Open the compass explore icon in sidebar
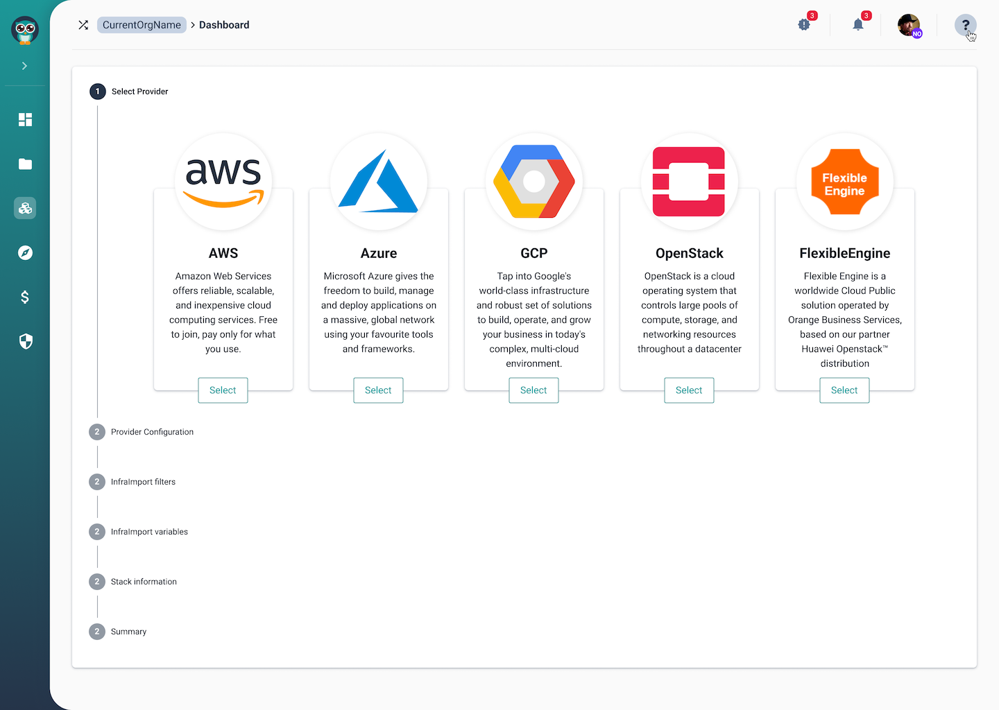999x710 pixels. point(25,252)
